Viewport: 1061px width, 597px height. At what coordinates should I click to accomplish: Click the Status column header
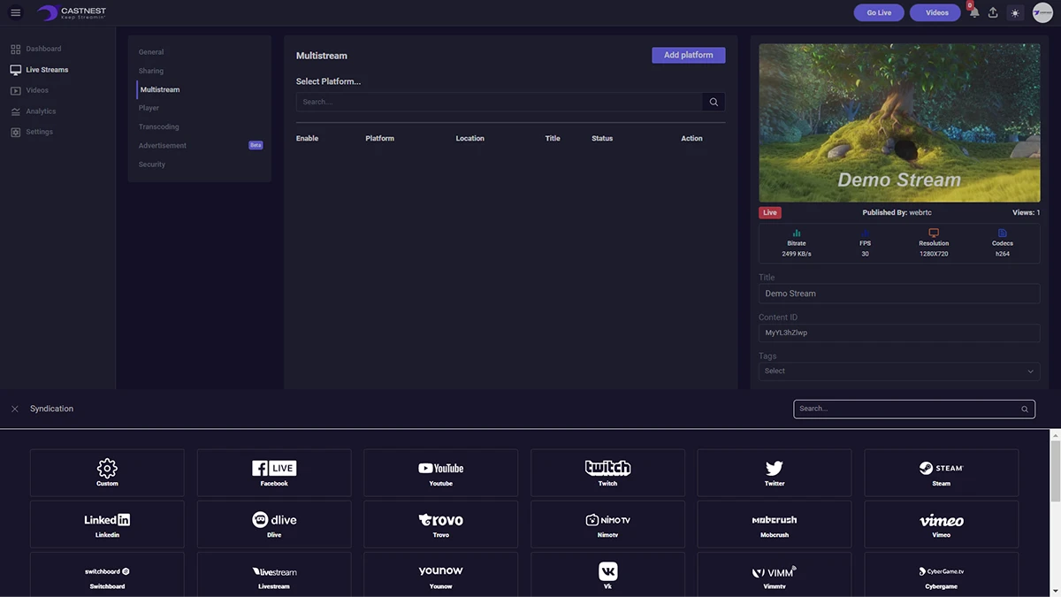602,139
